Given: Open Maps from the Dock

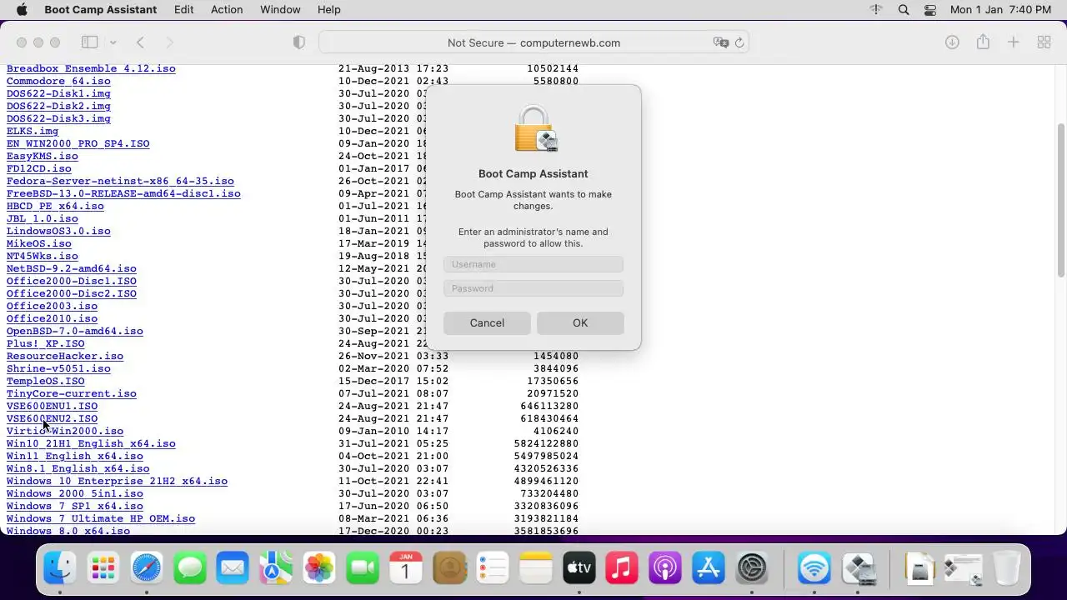Looking at the screenshot, I should coord(276,569).
